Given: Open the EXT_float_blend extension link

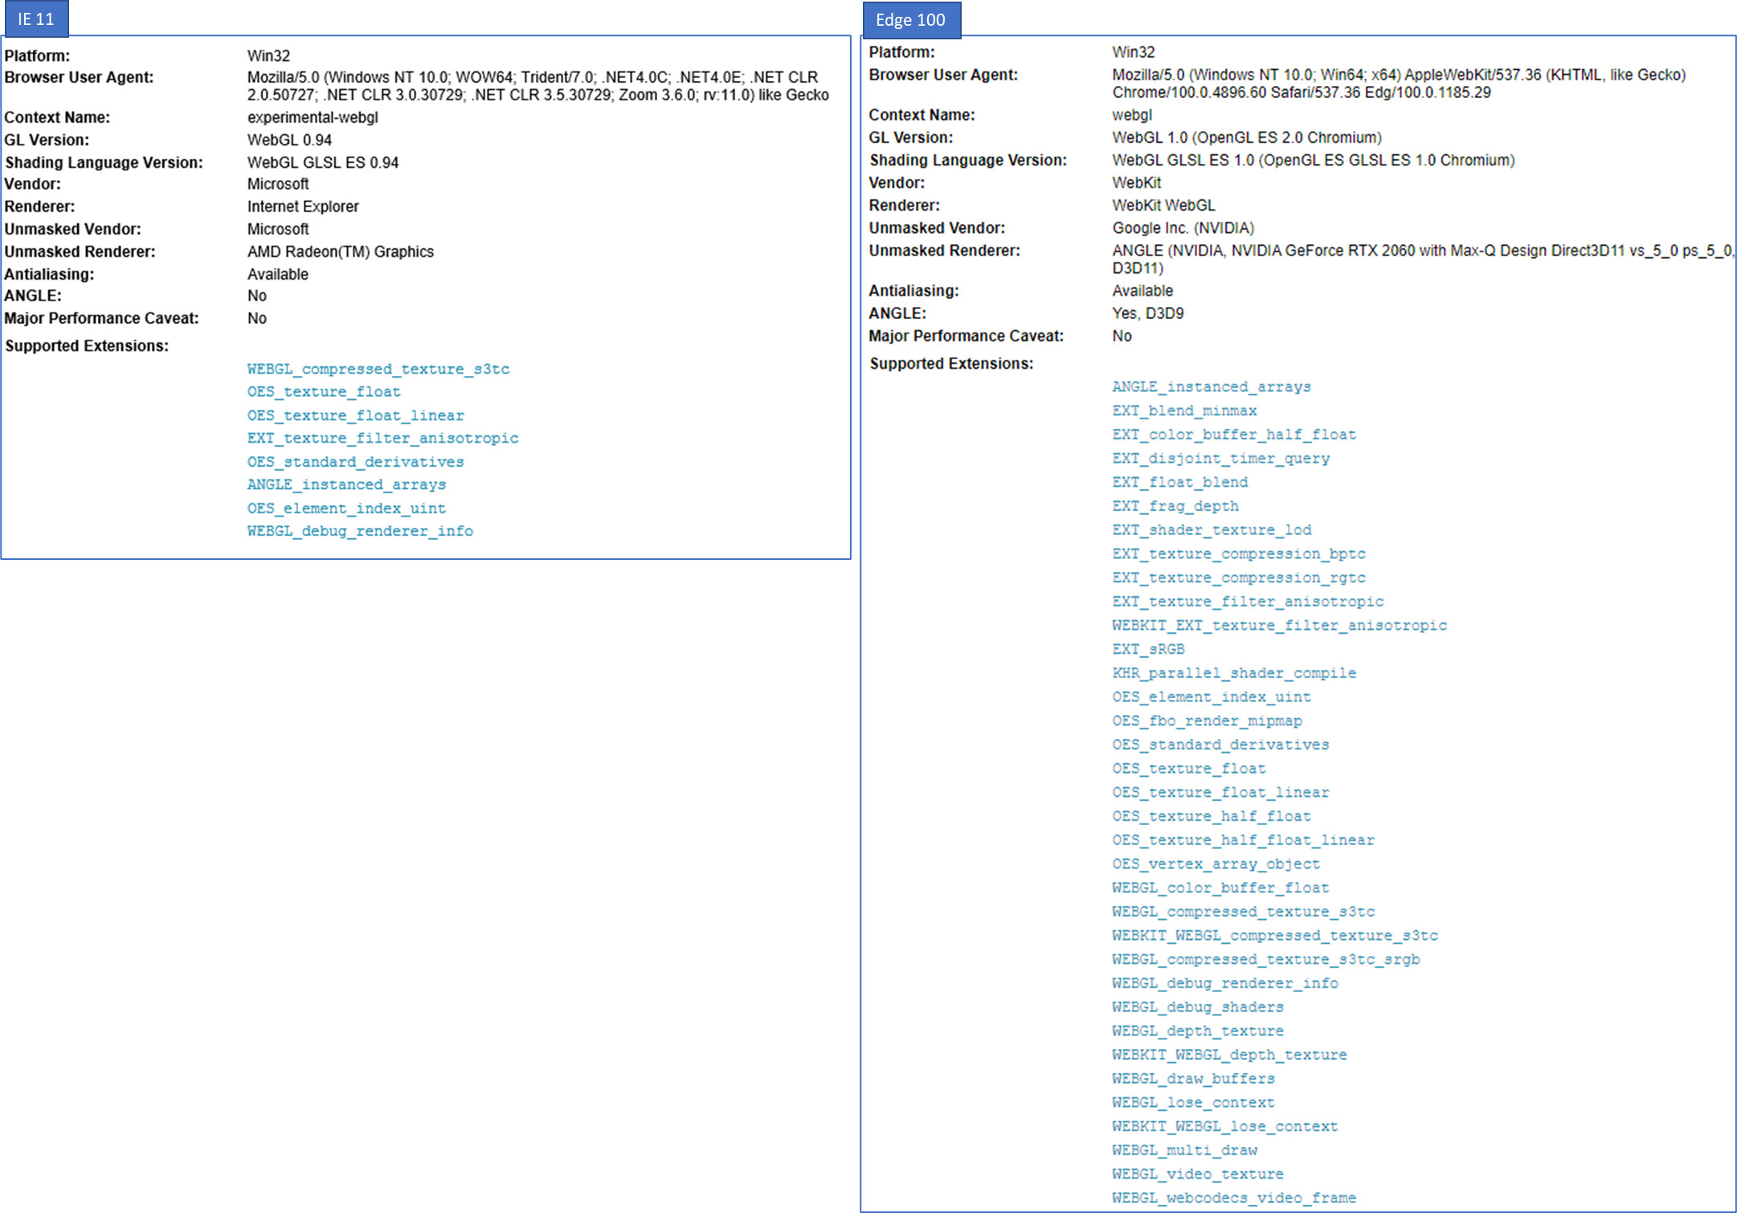Looking at the screenshot, I should pos(1179,482).
